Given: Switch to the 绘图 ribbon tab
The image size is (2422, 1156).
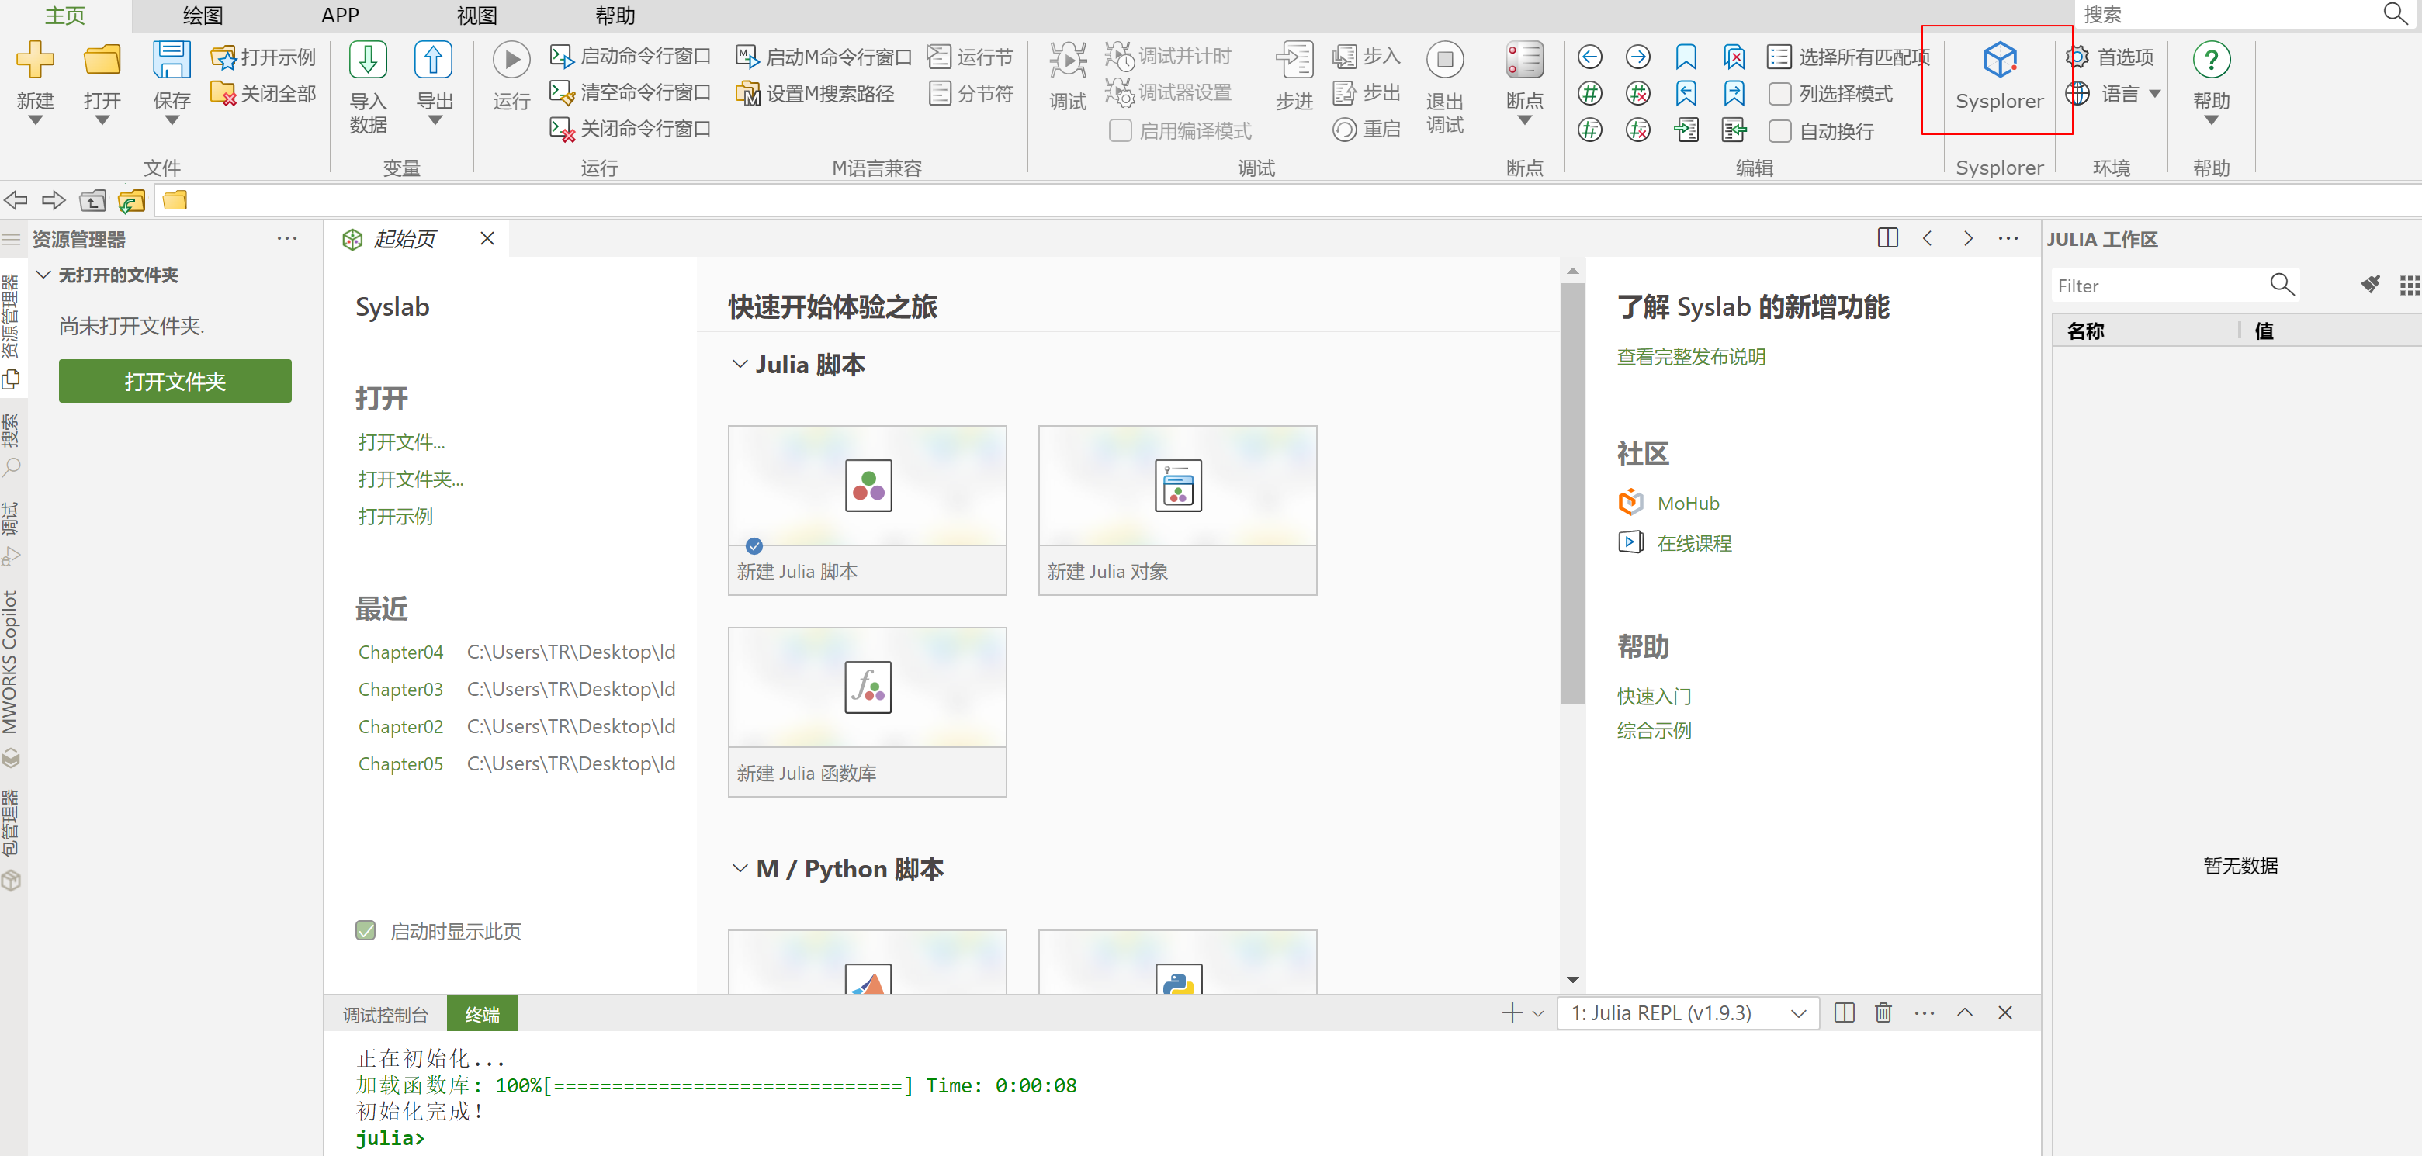Looking at the screenshot, I should point(202,15).
